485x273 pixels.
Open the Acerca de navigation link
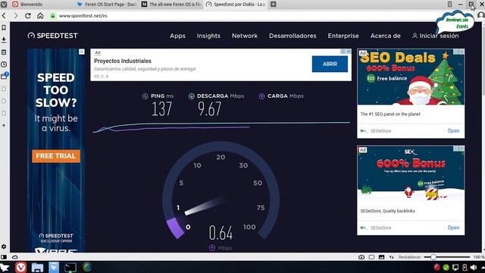386,36
